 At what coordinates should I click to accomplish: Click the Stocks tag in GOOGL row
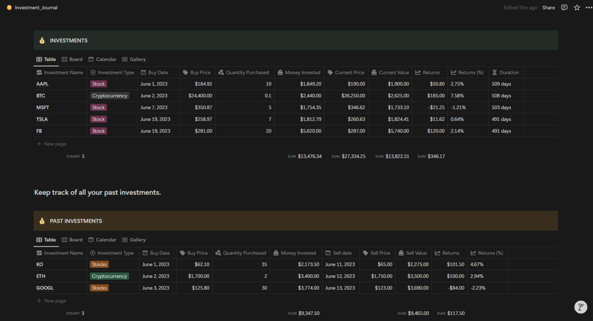pyautogui.click(x=99, y=288)
